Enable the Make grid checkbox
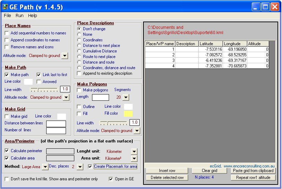 (7, 116)
